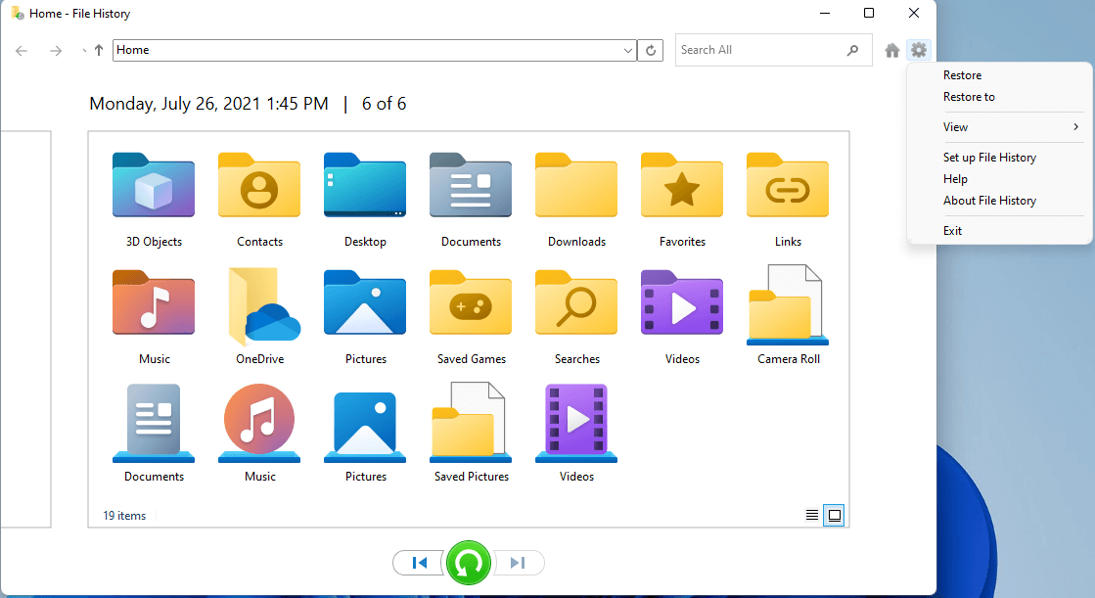Viewport: 1095px width, 598px height.
Task: Click the green Restore button
Action: [469, 563]
